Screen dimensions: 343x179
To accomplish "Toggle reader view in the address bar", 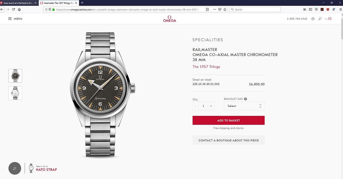I will click(207, 10).
